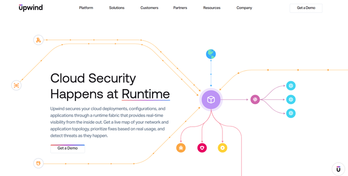Select the green and blue globe icon
This screenshot has width=348, height=176.
coord(211,54)
